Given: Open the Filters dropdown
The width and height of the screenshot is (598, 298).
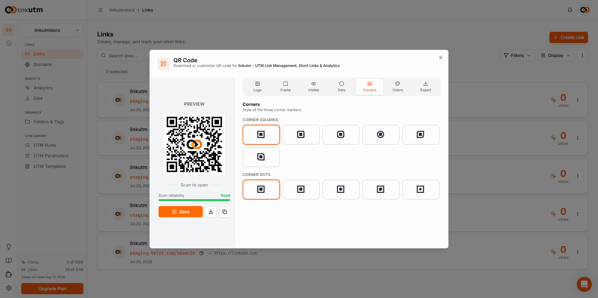Looking at the screenshot, I should (517, 55).
